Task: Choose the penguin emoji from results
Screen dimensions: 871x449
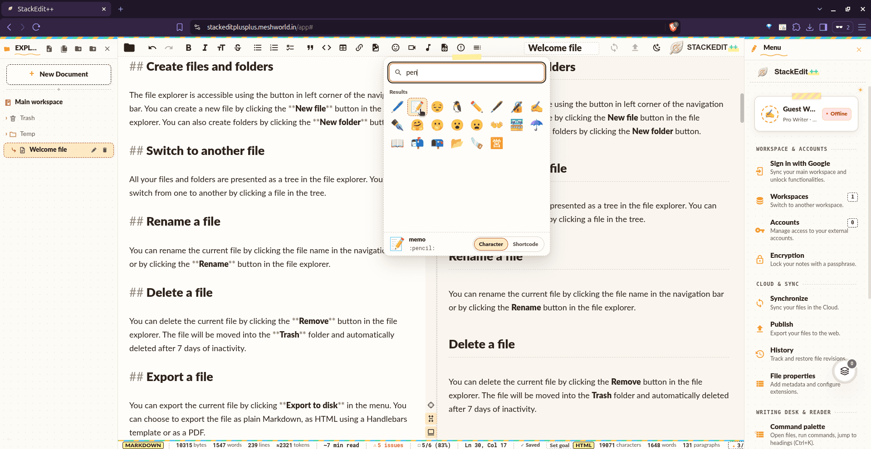Action: point(457,107)
